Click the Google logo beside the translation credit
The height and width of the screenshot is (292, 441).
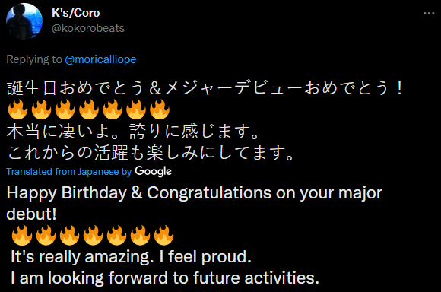coord(153,171)
